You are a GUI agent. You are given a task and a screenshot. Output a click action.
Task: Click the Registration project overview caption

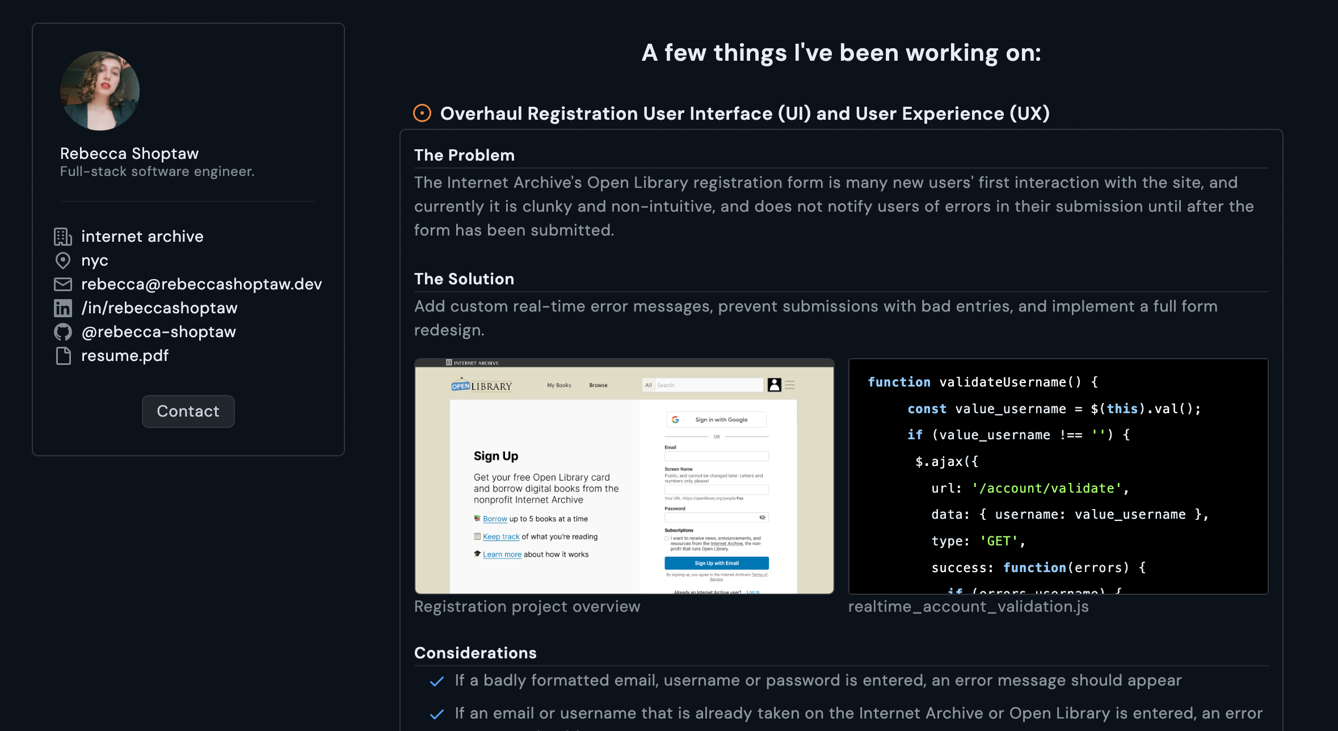pos(527,606)
